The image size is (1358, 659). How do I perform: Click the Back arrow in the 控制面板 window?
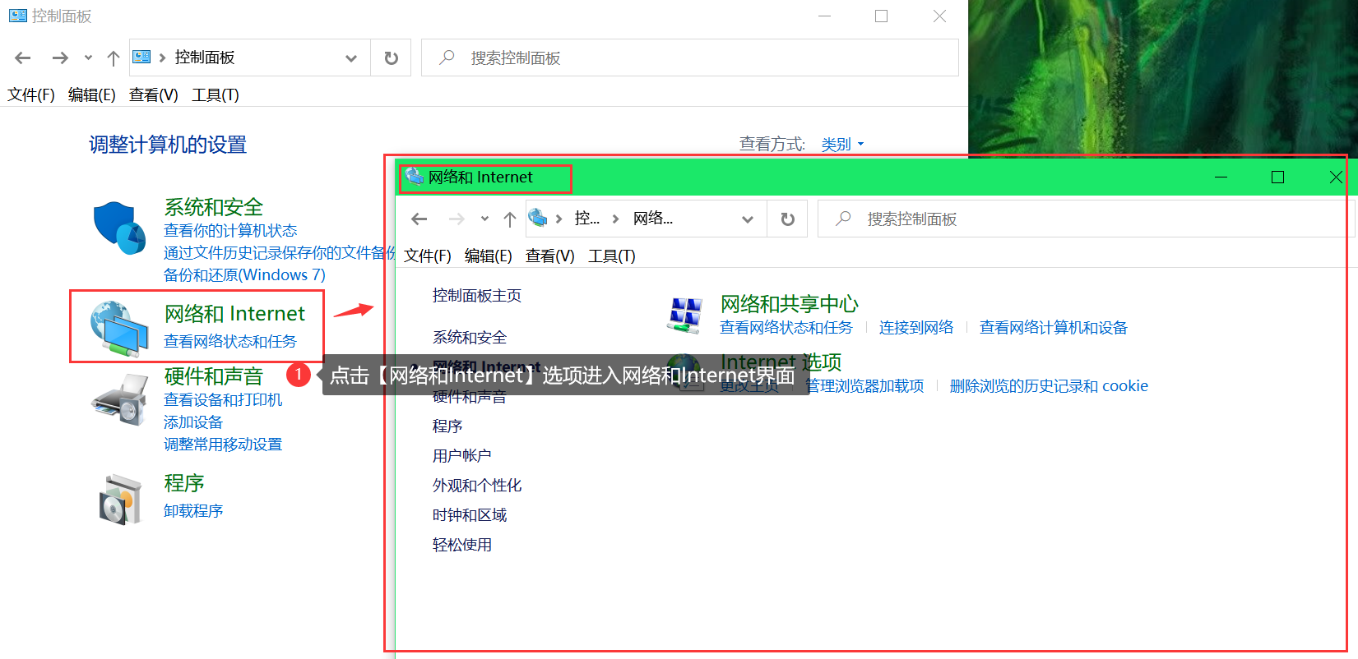coord(23,58)
